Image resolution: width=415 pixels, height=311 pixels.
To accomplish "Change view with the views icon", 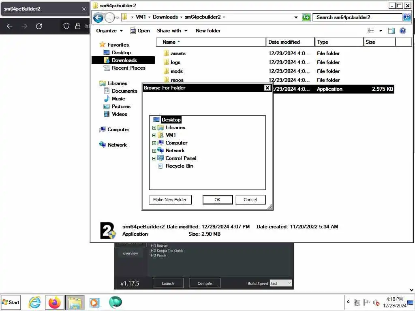I will pyautogui.click(x=371, y=31).
